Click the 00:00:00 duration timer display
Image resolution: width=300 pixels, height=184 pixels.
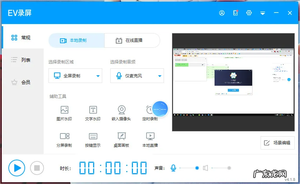113,168
